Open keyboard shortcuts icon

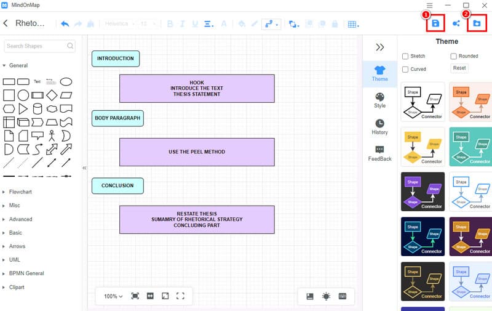(343, 296)
